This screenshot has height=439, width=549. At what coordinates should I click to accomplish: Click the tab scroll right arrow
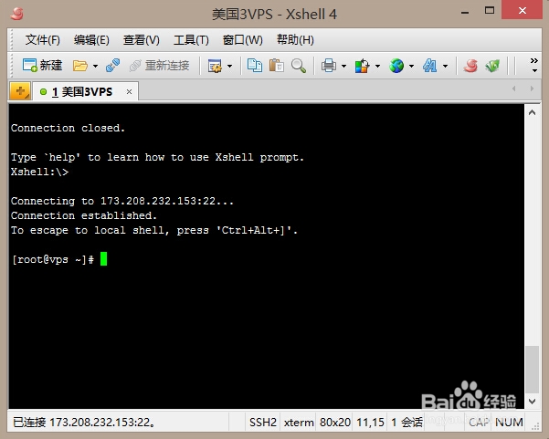pyautogui.click(x=532, y=89)
